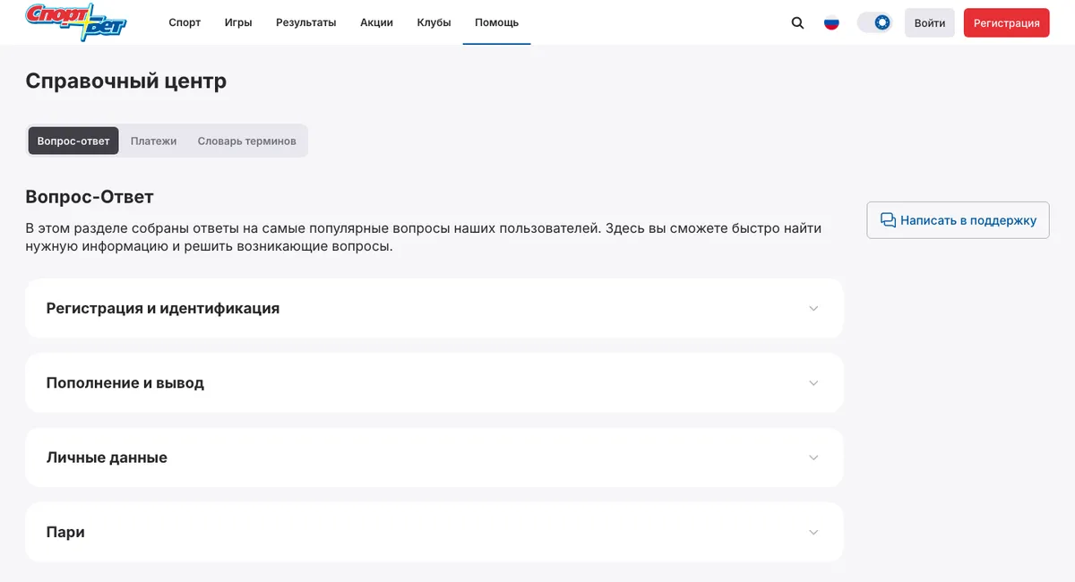Open the Словарь терминов tab
This screenshot has width=1075, height=582.
[246, 141]
